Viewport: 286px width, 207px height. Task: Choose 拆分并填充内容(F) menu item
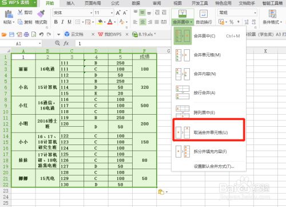(x=209, y=151)
